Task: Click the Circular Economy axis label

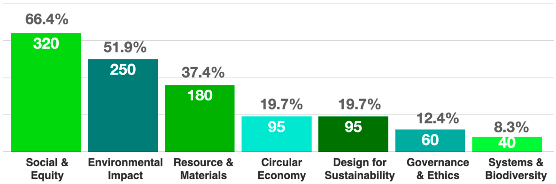Action: click(x=282, y=169)
